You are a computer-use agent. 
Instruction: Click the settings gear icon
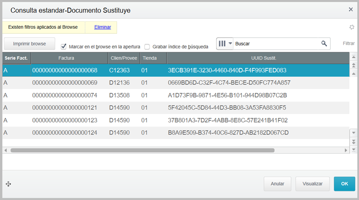pyautogui.click(x=352, y=27)
